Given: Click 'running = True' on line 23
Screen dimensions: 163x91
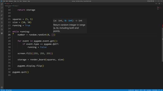Looking at the screenshot, I should coord(21,25).
